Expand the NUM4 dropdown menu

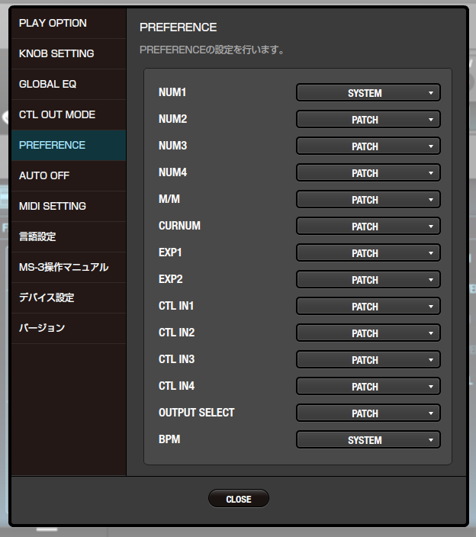(x=368, y=173)
